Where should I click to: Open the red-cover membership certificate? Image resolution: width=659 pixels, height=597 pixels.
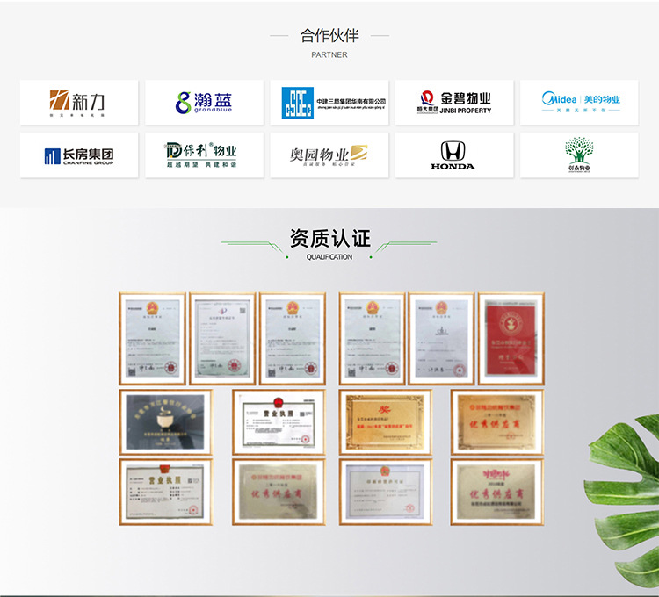coord(511,339)
